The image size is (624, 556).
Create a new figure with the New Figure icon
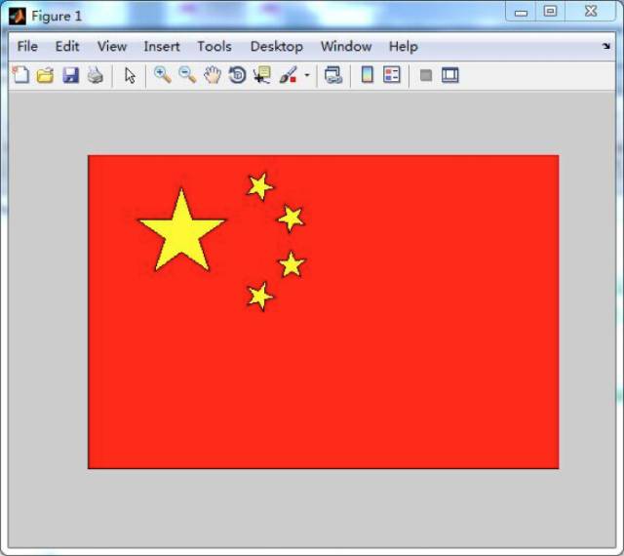20,75
